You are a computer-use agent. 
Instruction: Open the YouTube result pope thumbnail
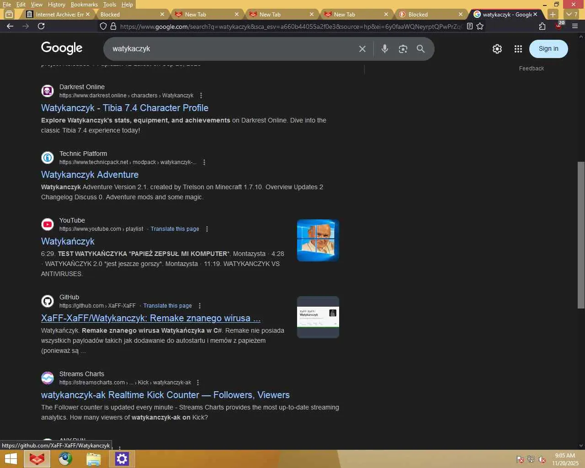point(318,240)
